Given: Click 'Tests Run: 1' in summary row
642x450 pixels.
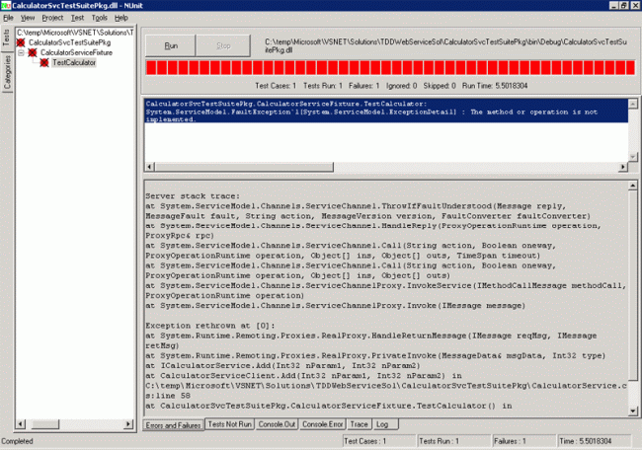Looking at the screenshot, I should 323,86.
